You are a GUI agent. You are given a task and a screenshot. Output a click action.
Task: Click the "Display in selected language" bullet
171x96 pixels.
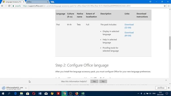point(111,33)
